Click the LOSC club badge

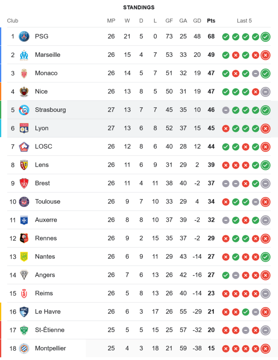point(24,147)
